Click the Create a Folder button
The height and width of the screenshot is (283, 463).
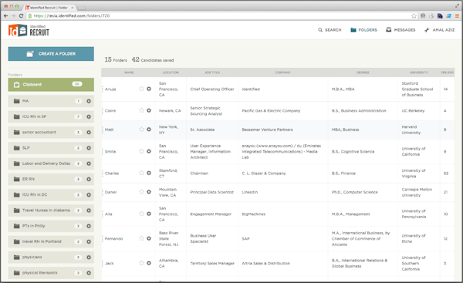(x=51, y=54)
